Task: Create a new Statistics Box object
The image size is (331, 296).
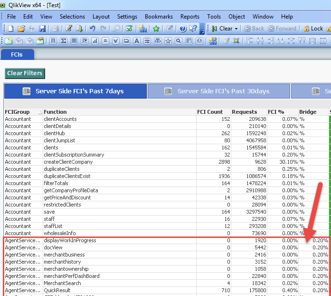Action: click(64, 41)
